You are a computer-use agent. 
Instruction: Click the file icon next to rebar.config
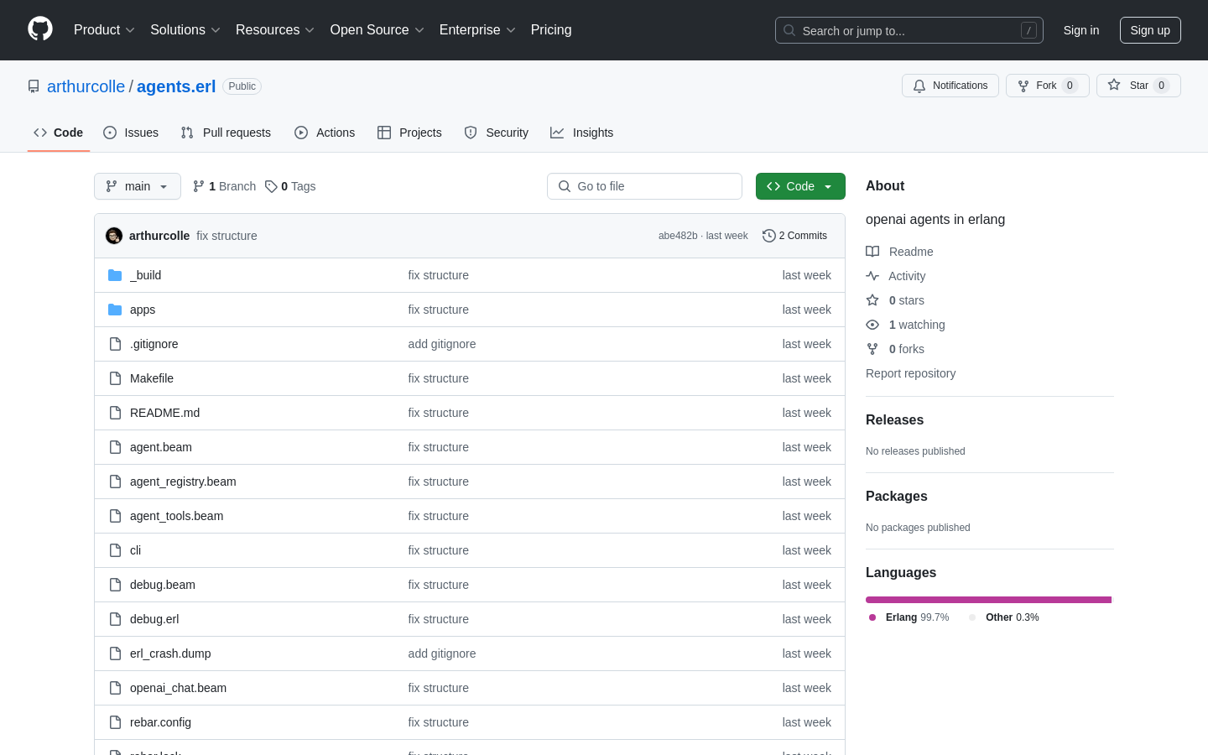115,722
